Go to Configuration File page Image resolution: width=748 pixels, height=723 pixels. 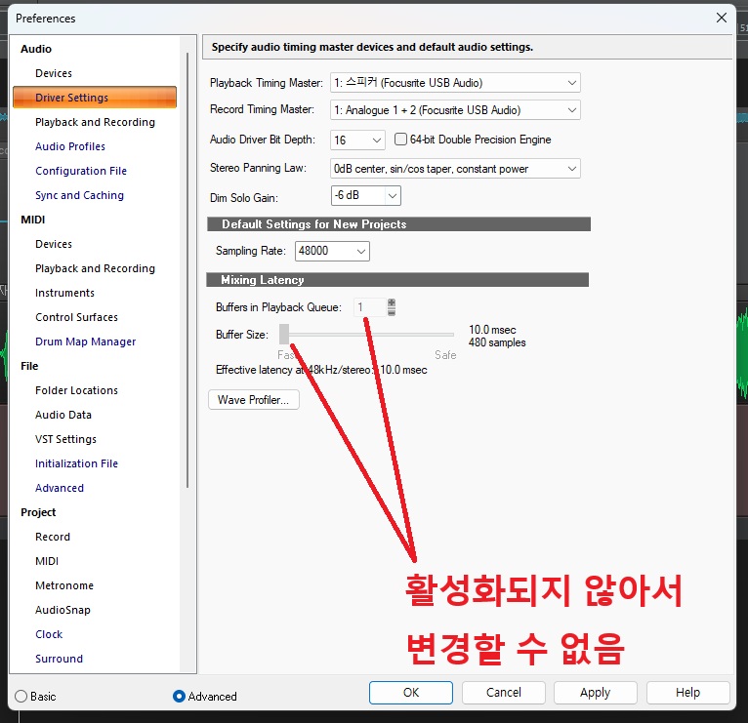pyautogui.click(x=81, y=171)
